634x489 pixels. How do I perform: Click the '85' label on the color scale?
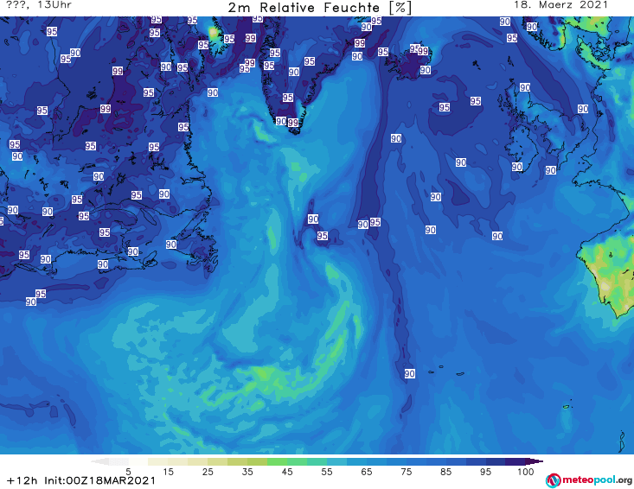click(445, 472)
